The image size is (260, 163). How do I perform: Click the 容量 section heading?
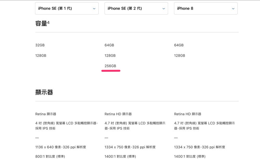pyautogui.click(x=41, y=23)
